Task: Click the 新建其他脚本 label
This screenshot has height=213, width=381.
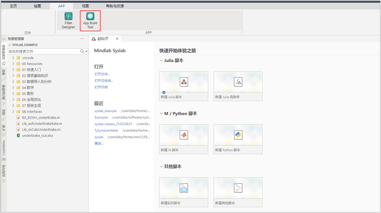Action: pos(225,203)
